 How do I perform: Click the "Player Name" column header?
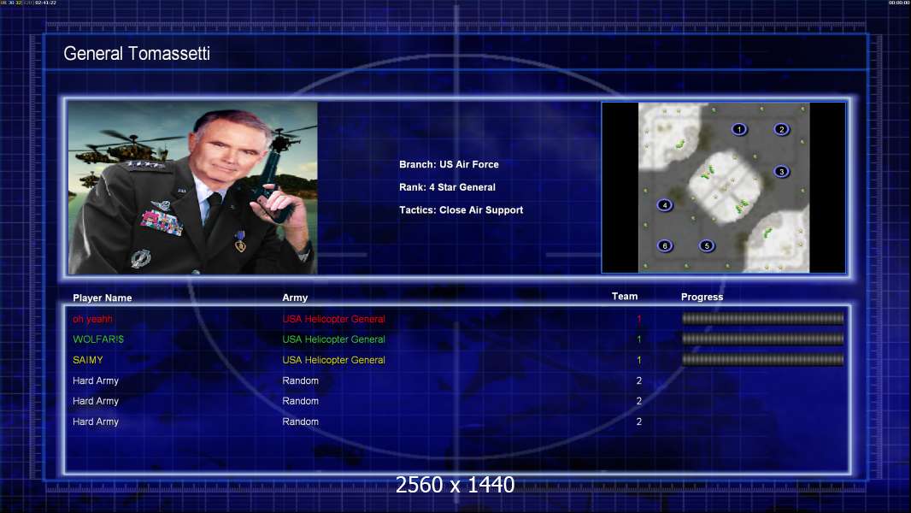[x=103, y=298]
